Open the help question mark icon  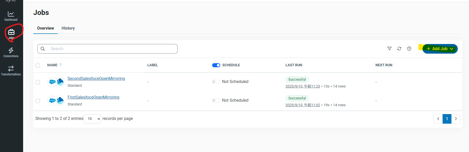[x=409, y=49]
